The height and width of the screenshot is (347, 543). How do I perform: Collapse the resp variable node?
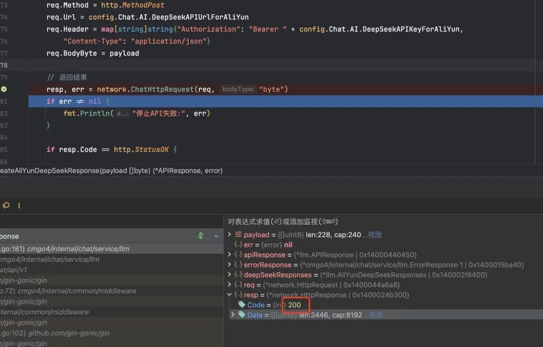click(229, 295)
